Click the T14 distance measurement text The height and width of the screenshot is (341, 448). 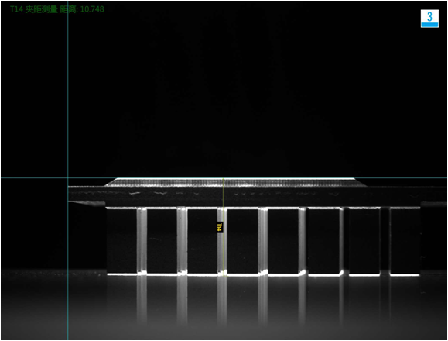tap(57, 9)
